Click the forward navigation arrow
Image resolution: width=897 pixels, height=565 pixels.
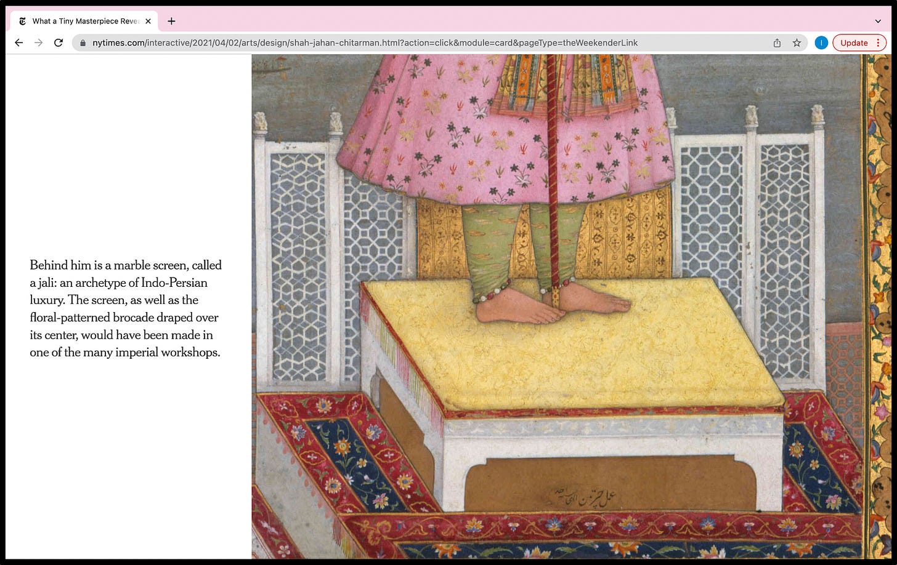39,42
